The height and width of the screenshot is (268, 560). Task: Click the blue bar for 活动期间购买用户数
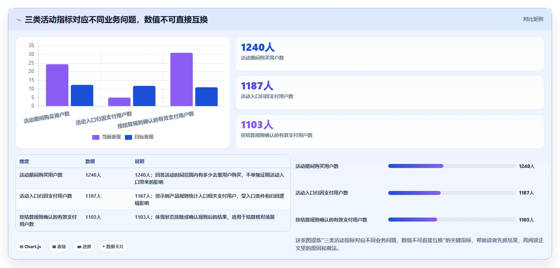tap(82, 95)
